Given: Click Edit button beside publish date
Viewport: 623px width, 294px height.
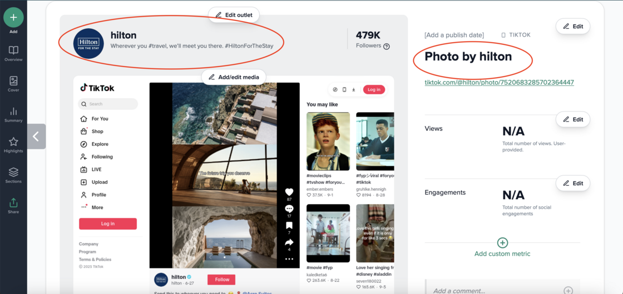Looking at the screenshot, I should coord(573,26).
